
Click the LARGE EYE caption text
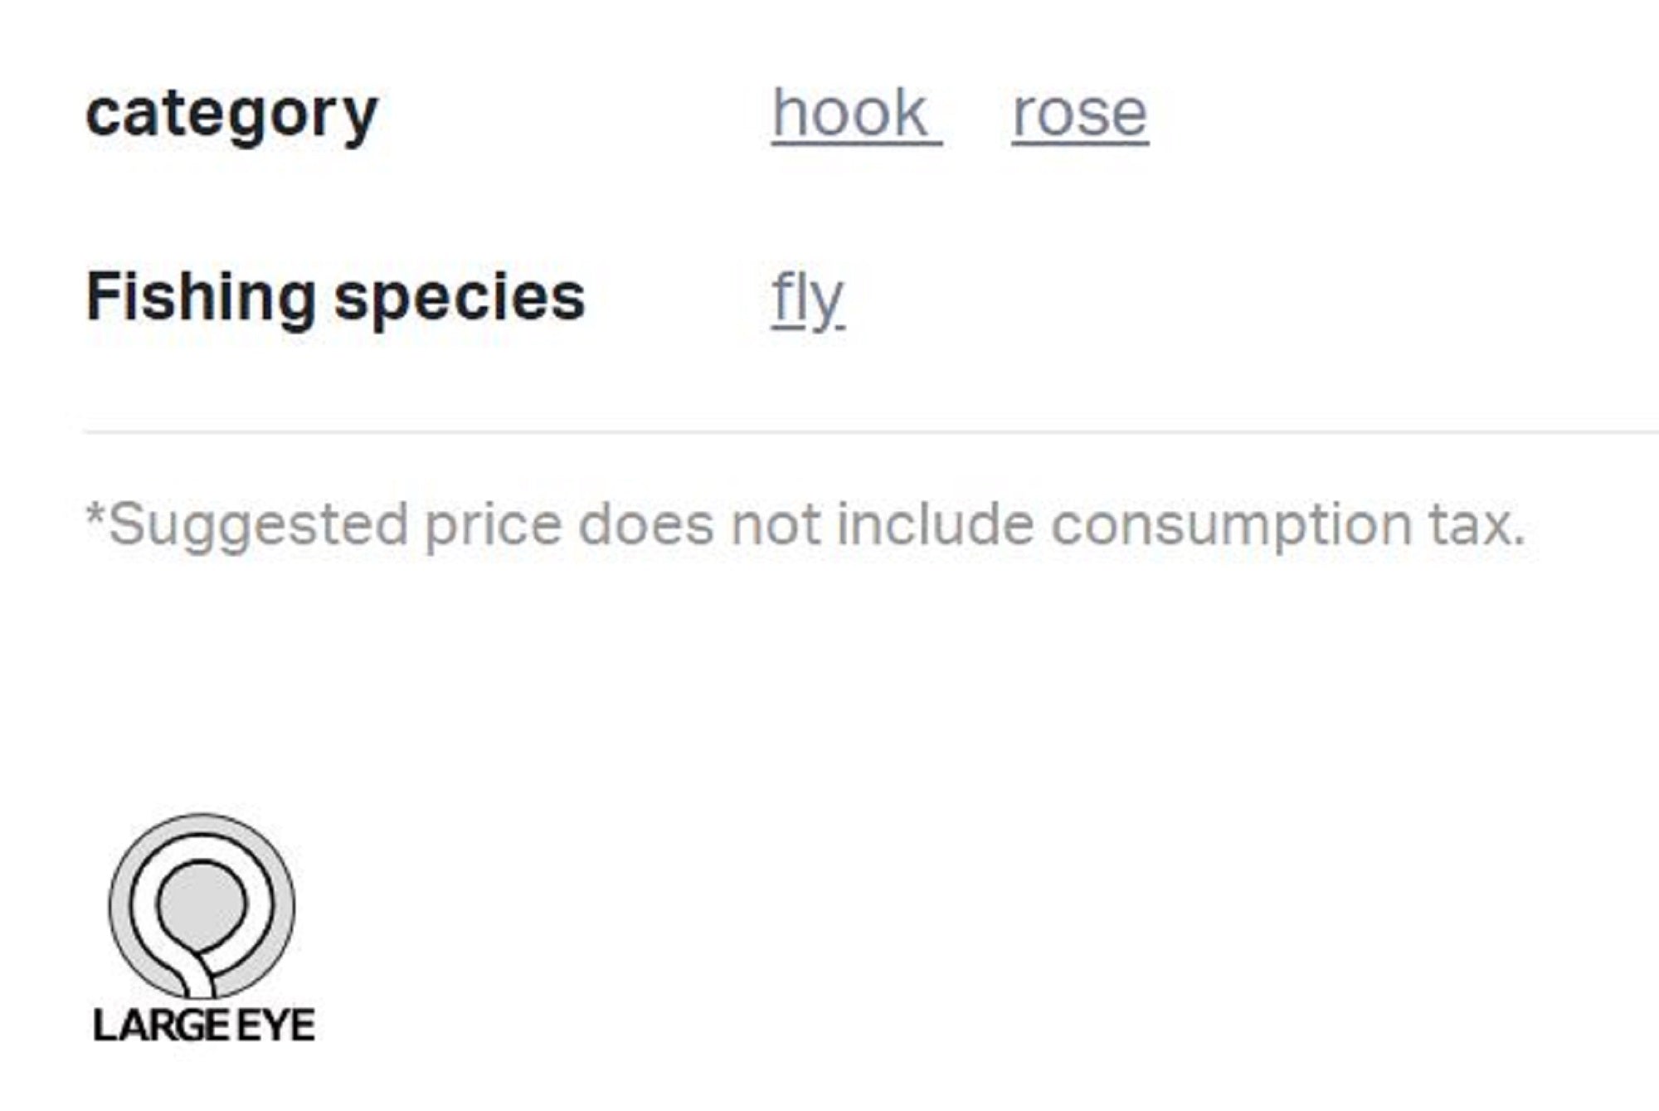point(204,1026)
